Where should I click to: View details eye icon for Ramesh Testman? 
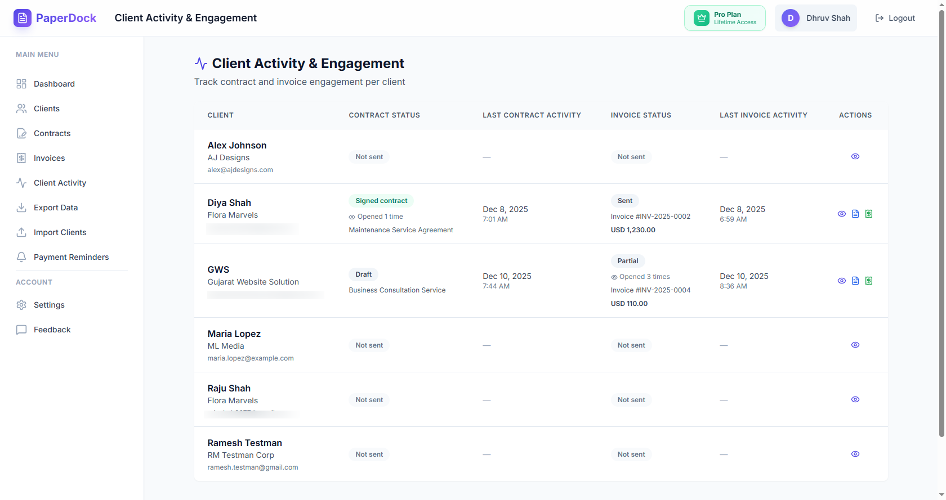pyautogui.click(x=855, y=454)
